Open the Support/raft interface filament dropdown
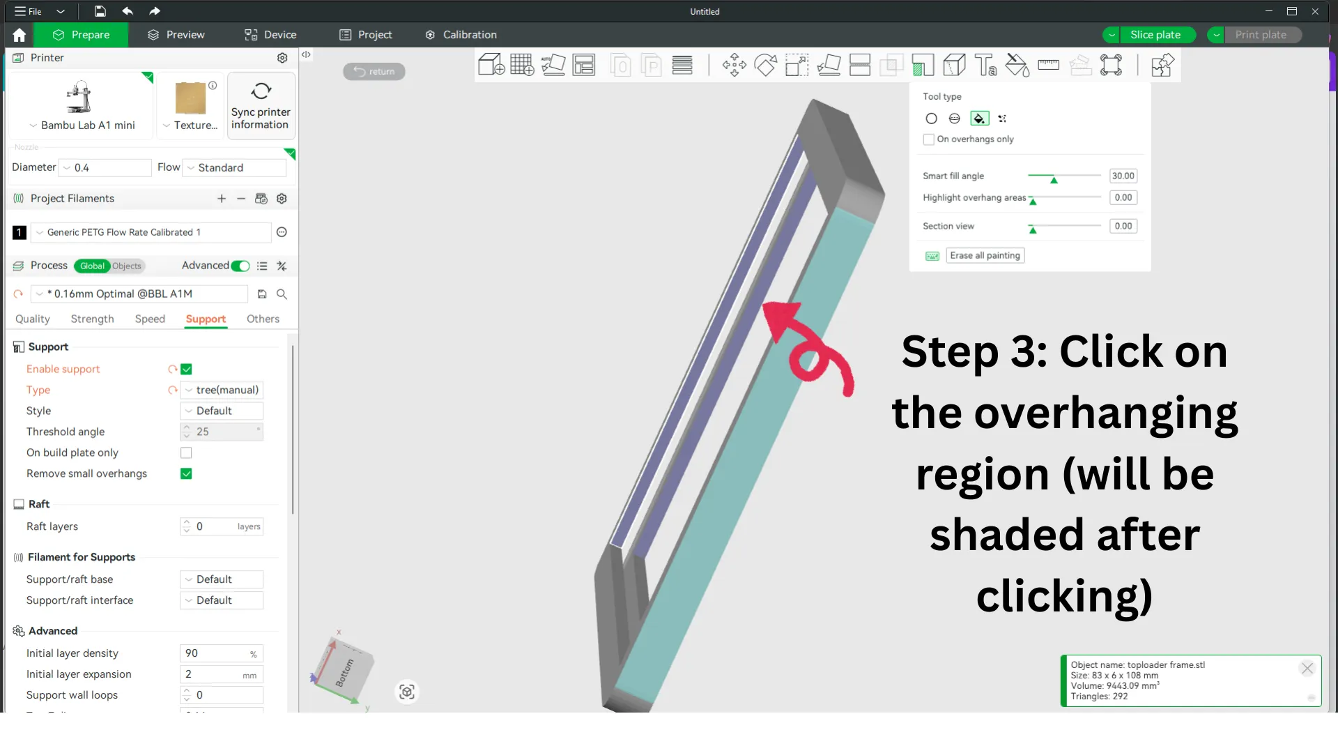 point(222,600)
